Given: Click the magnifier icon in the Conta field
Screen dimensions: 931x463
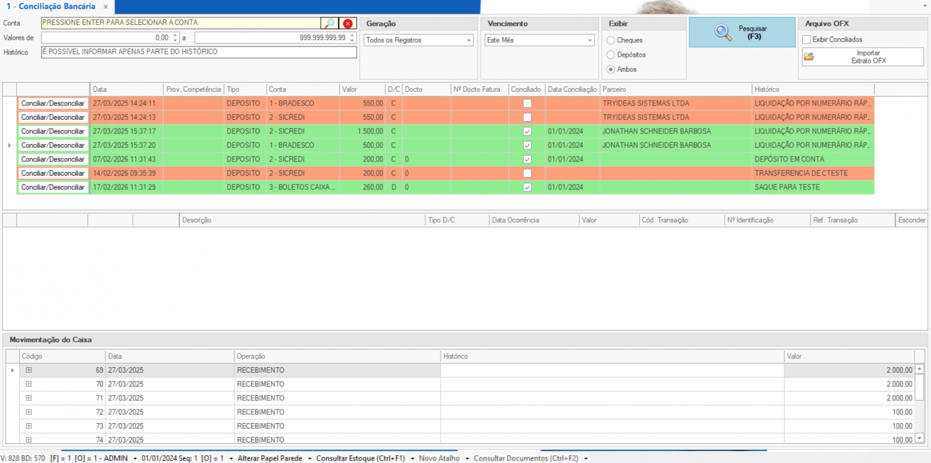Looking at the screenshot, I should (x=330, y=23).
